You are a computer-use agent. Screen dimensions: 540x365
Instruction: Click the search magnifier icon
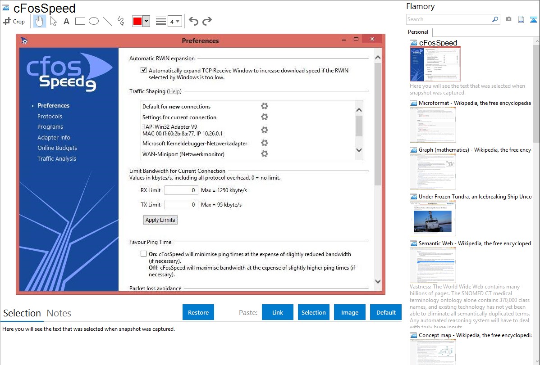tap(495, 19)
